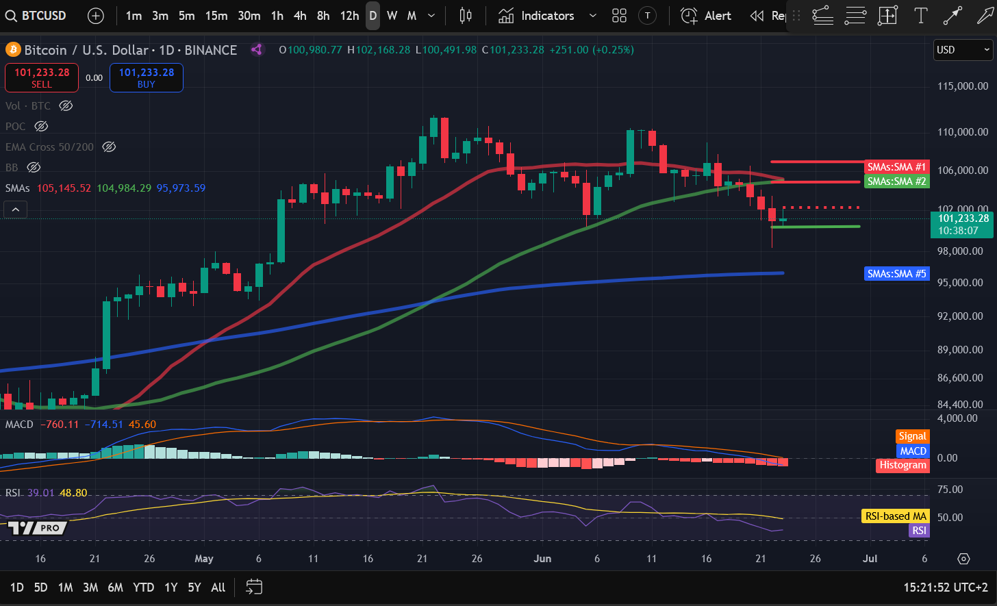Click the orange Bitcoin logo icon
997x606 pixels.
[13, 49]
